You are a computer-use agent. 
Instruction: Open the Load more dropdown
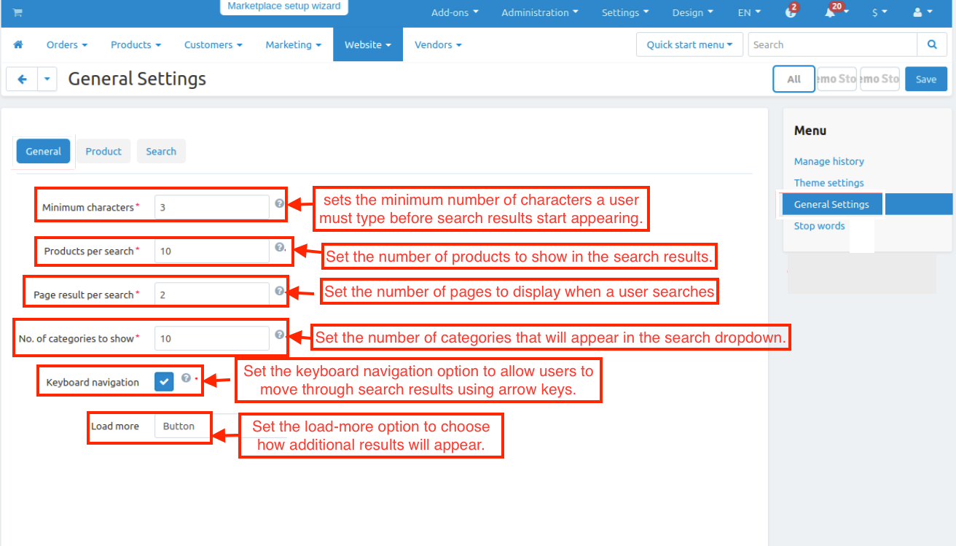click(182, 426)
